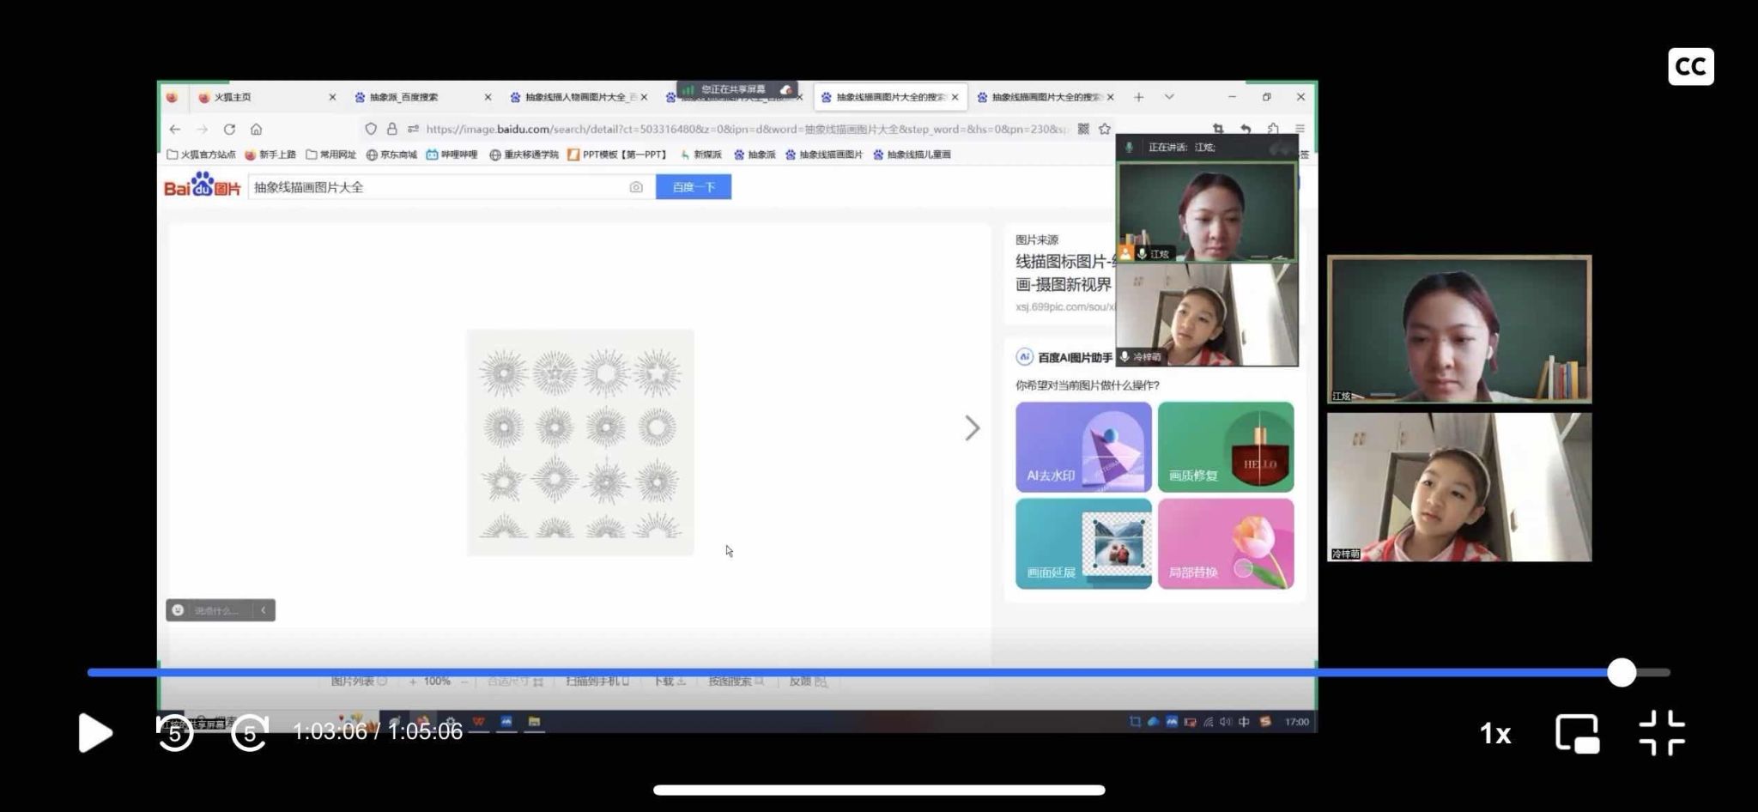Click the browser home icon
The width and height of the screenshot is (1758, 812).
256,130
